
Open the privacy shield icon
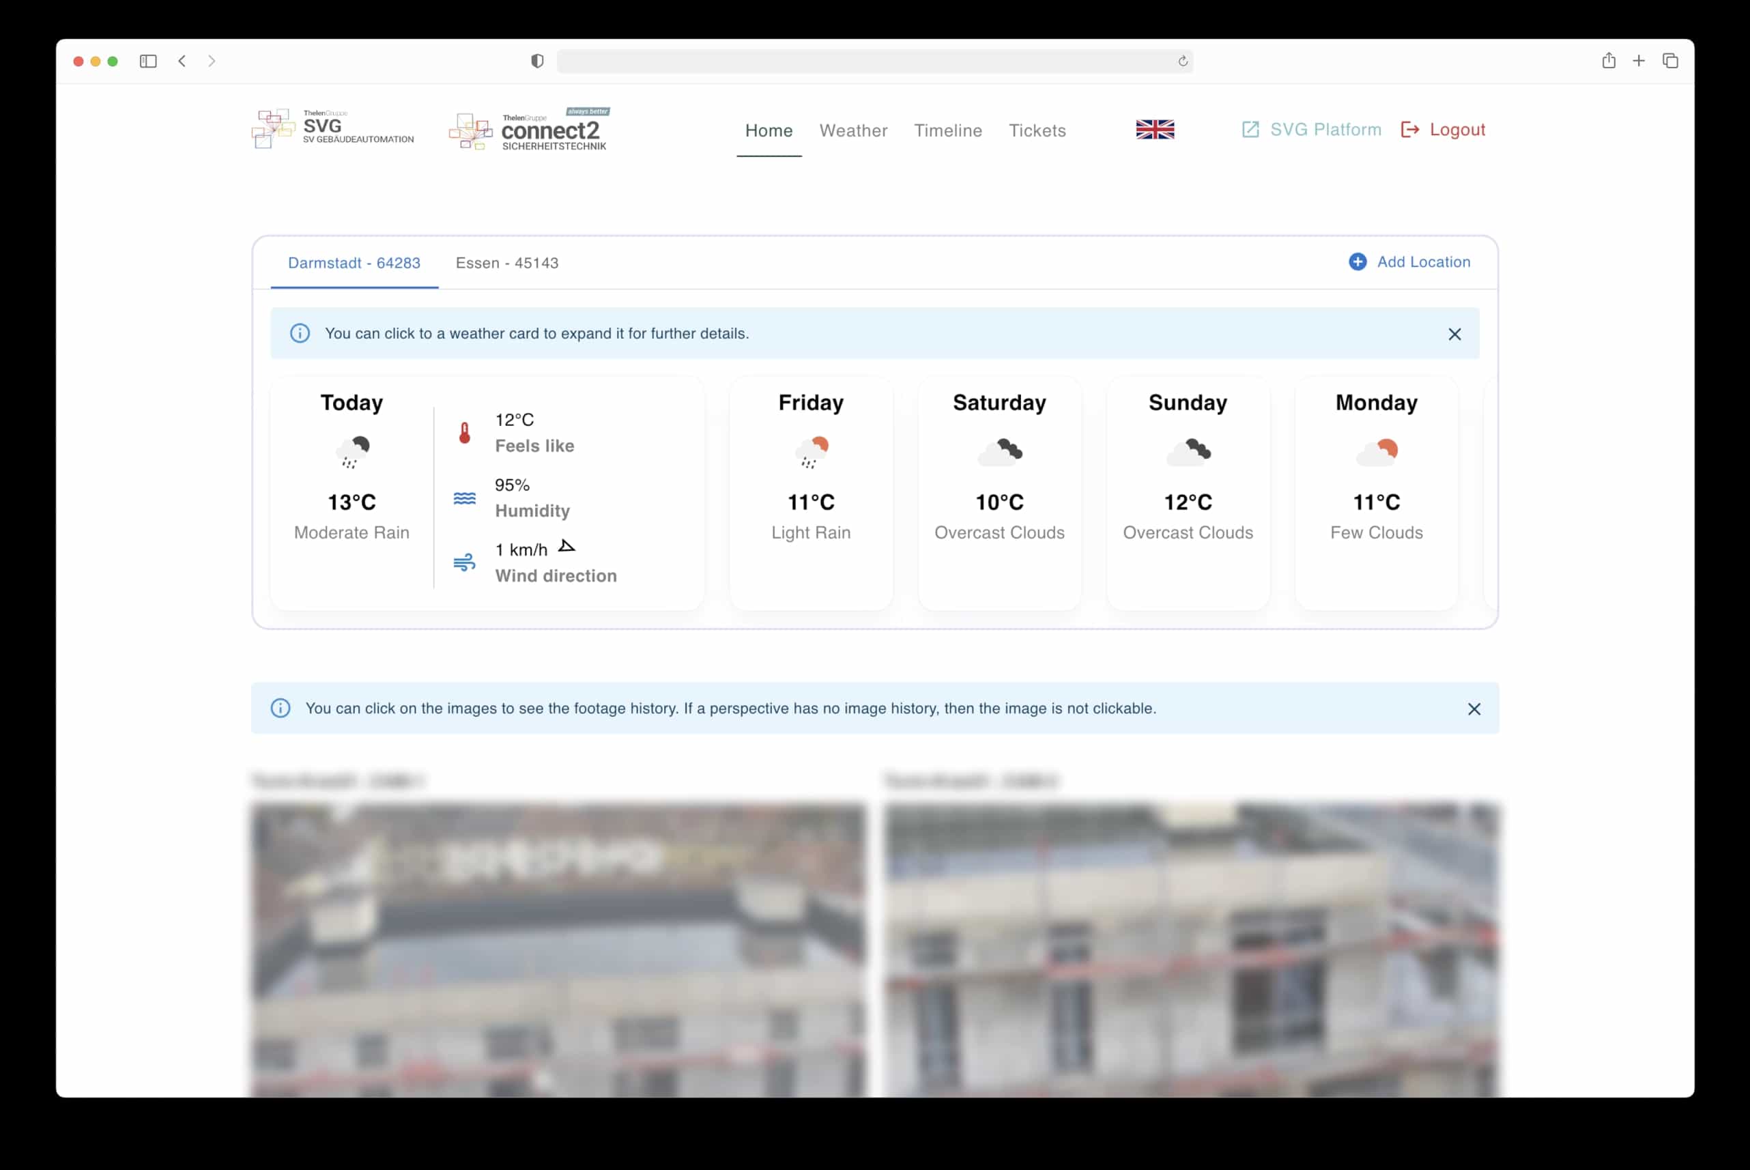click(537, 61)
